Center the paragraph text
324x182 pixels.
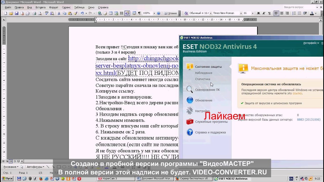coord(282,13)
